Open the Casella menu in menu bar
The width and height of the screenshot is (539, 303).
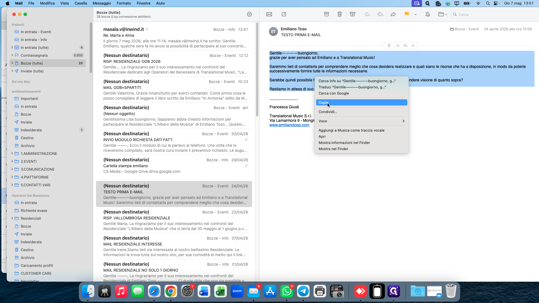(x=81, y=3)
